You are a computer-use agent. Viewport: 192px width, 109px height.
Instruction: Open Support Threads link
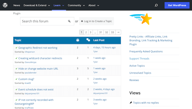139,59
